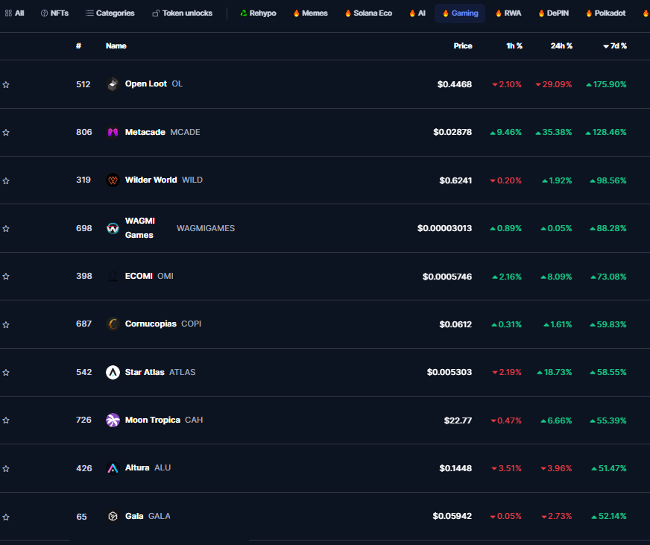Click the WAGMI Games coin logo

(113, 228)
